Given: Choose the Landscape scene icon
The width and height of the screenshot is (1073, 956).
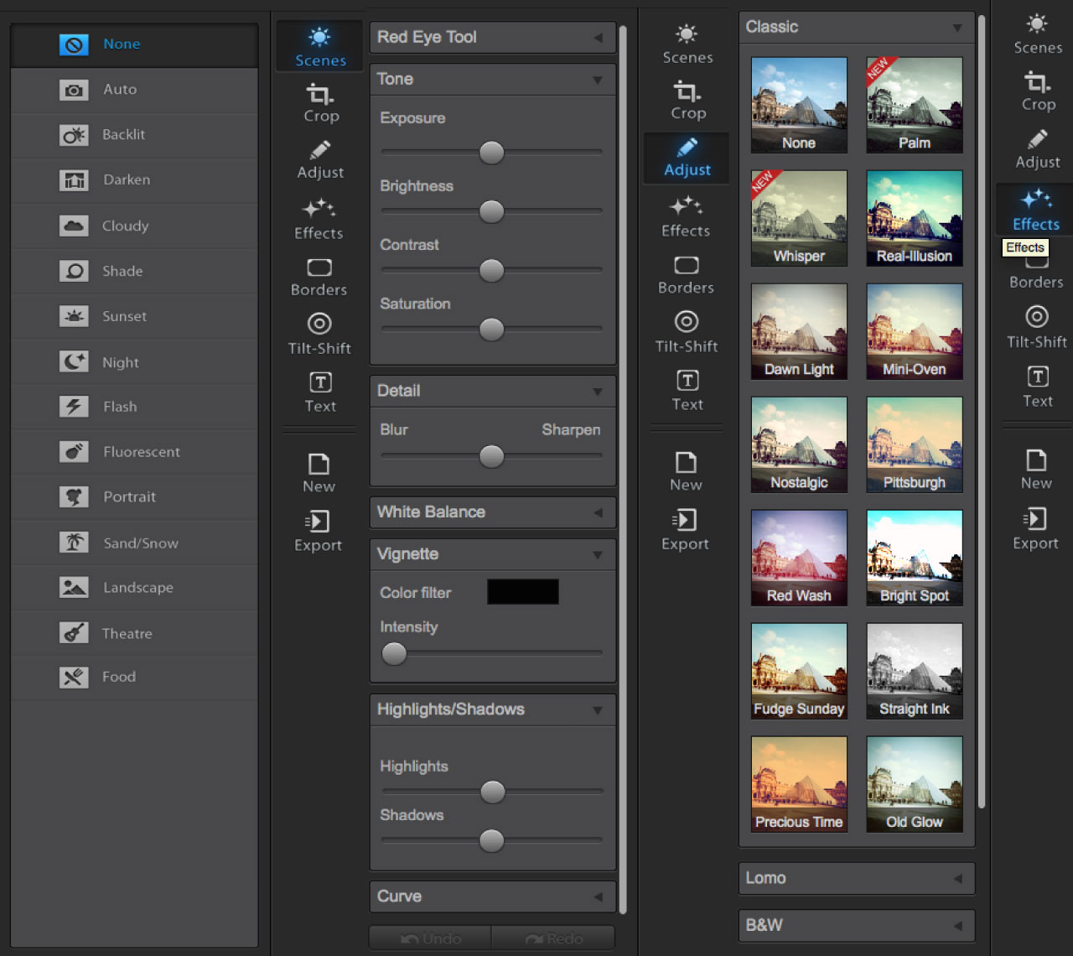Looking at the screenshot, I should click(x=74, y=588).
